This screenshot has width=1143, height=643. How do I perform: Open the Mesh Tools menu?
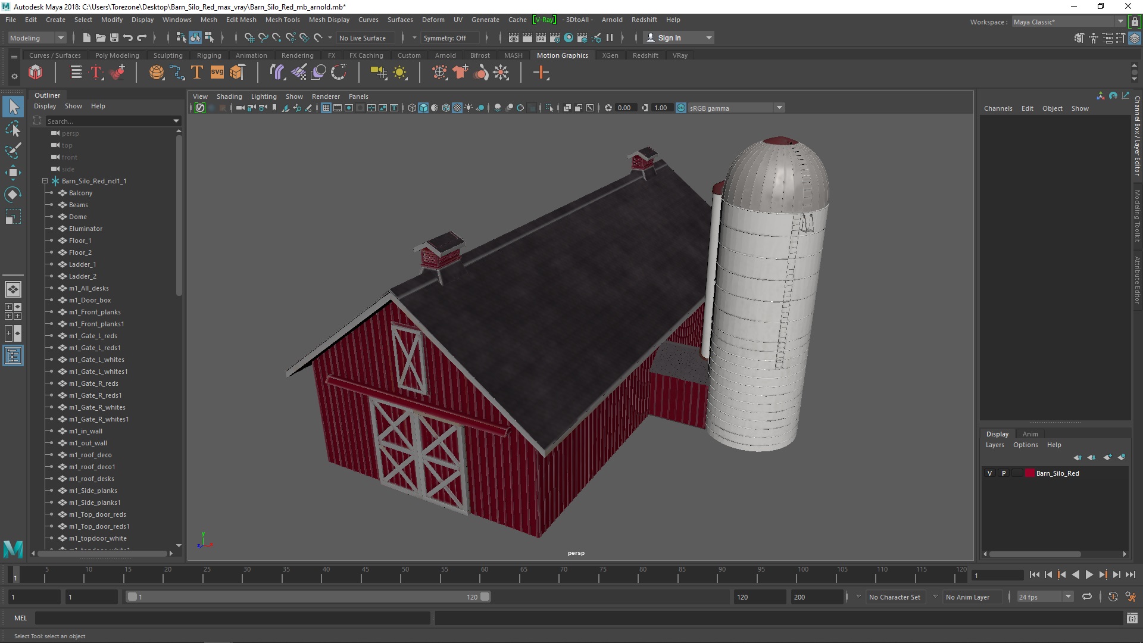tap(282, 20)
